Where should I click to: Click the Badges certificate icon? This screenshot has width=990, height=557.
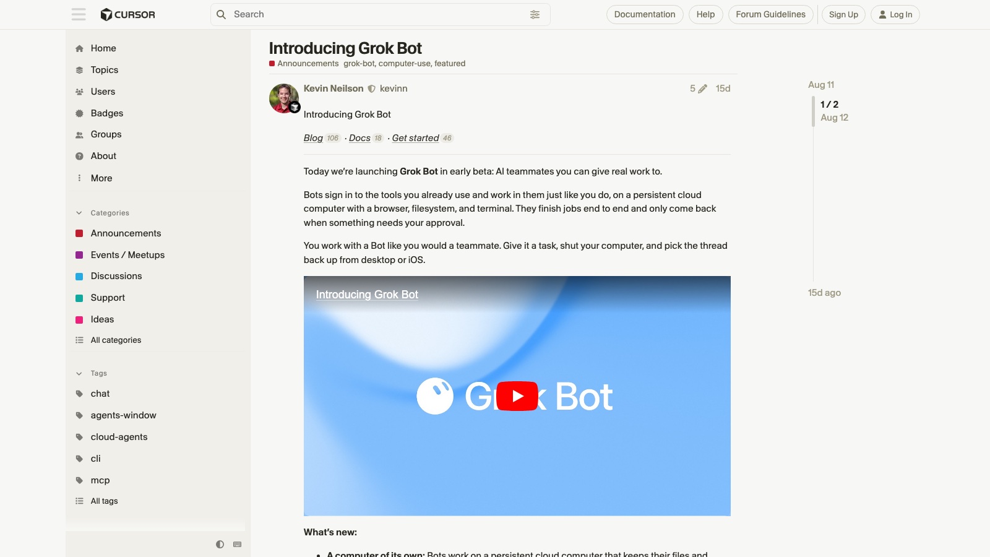point(79,113)
